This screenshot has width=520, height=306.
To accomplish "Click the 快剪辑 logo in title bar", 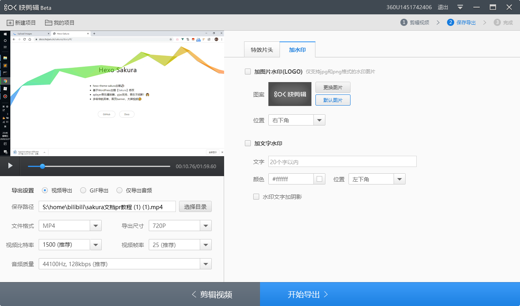I will tap(28, 8).
